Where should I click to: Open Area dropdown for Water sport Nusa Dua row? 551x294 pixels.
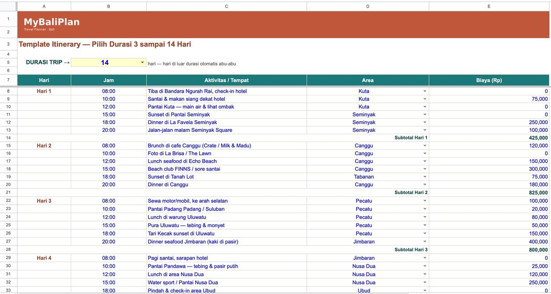tap(425, 282)
